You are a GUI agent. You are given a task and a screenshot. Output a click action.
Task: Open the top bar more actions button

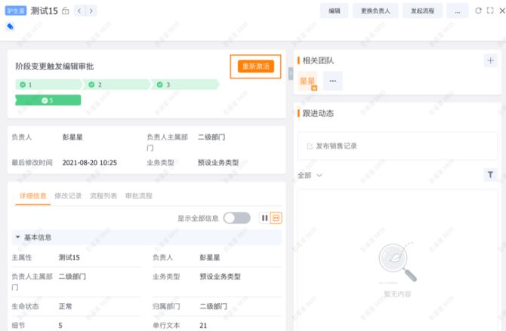point(457,11)
